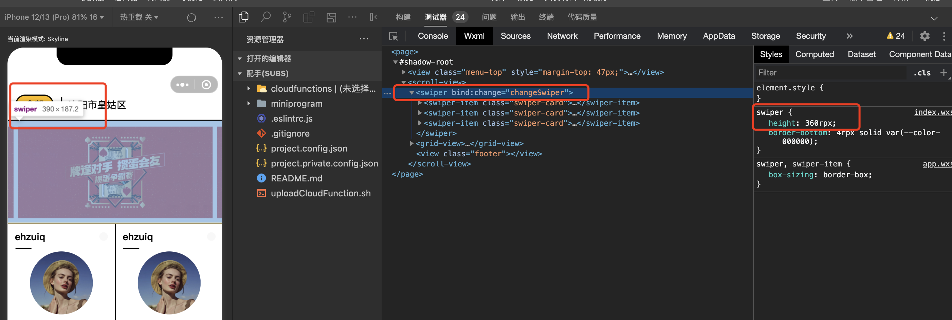This screenshot has width=952, height=320.
Task: Click the simulator refresh icon
Action: click(x=191, y=17)
